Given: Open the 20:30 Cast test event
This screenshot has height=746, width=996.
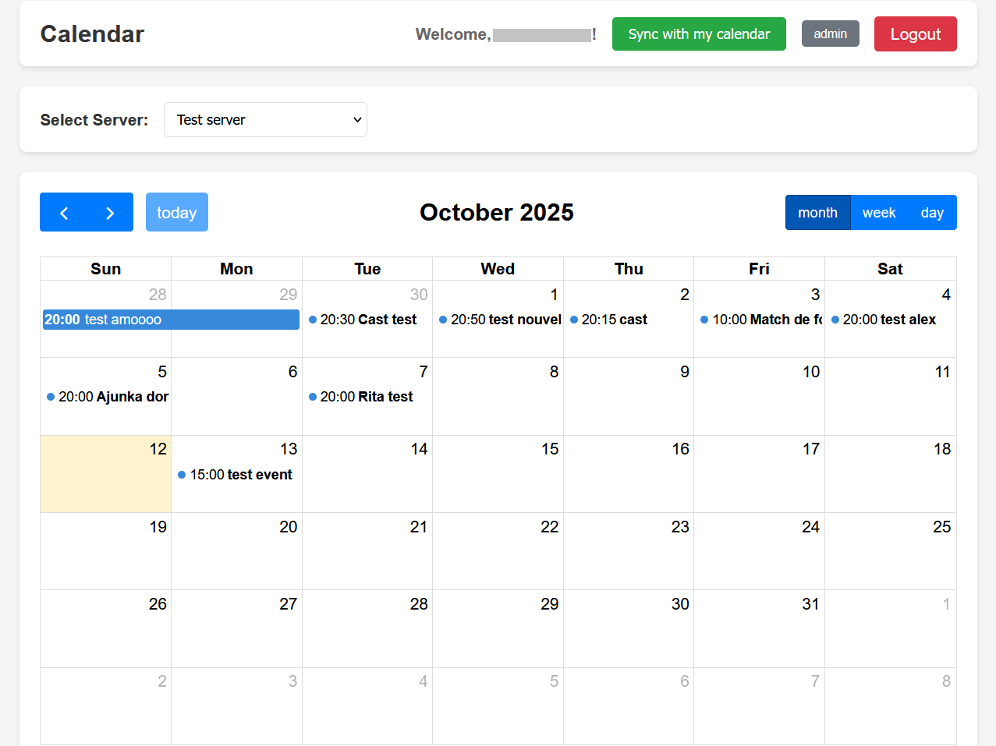Looking at the screenshot, I should (x=367, y=320).
